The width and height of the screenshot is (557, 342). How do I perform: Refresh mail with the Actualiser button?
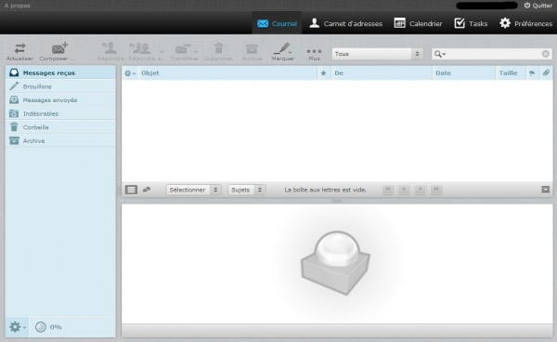coord(19,52)
